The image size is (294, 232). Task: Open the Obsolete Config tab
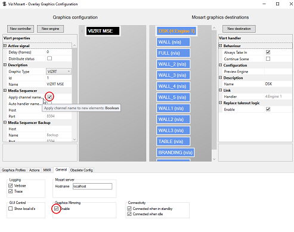pos(82,170)
